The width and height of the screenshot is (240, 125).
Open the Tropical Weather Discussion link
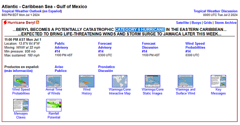click(216, 11)
